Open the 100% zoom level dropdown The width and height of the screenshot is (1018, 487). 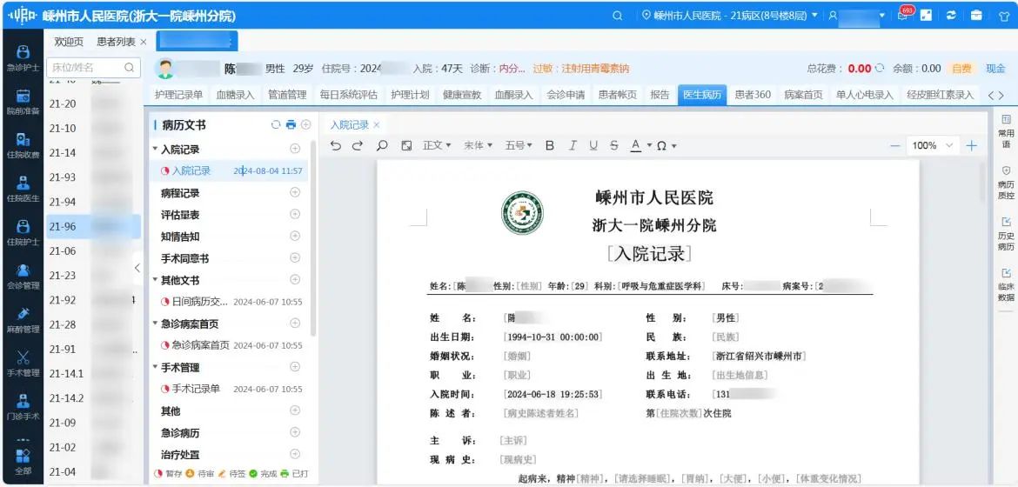(933, 146)
